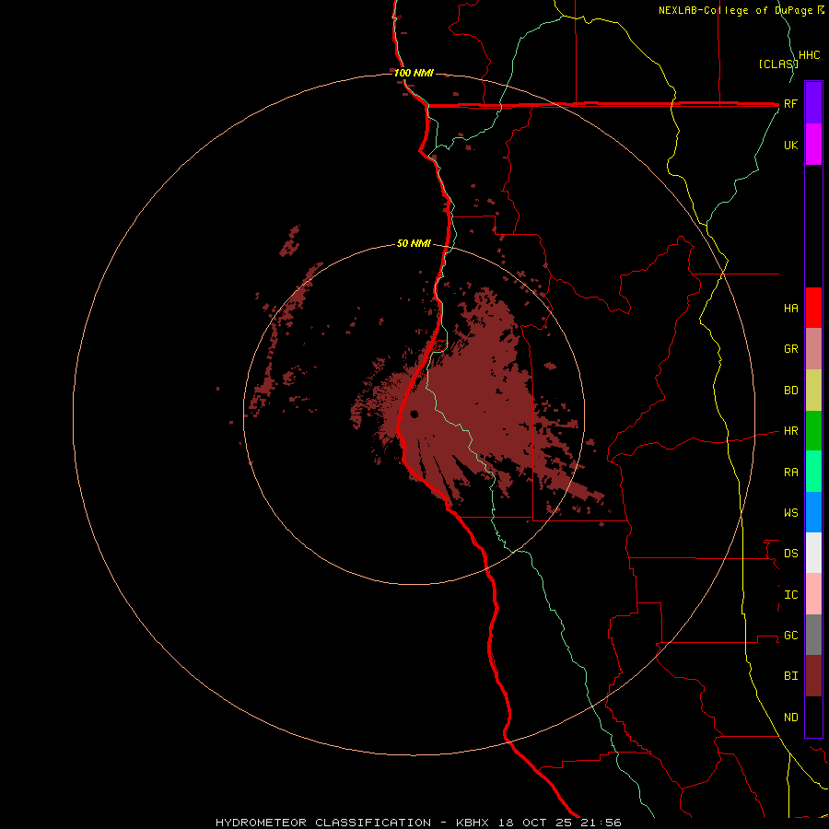This screenshot has height=829, width=829.
Task: Click the HA red legend swatch
Action: tap(813, 308)
